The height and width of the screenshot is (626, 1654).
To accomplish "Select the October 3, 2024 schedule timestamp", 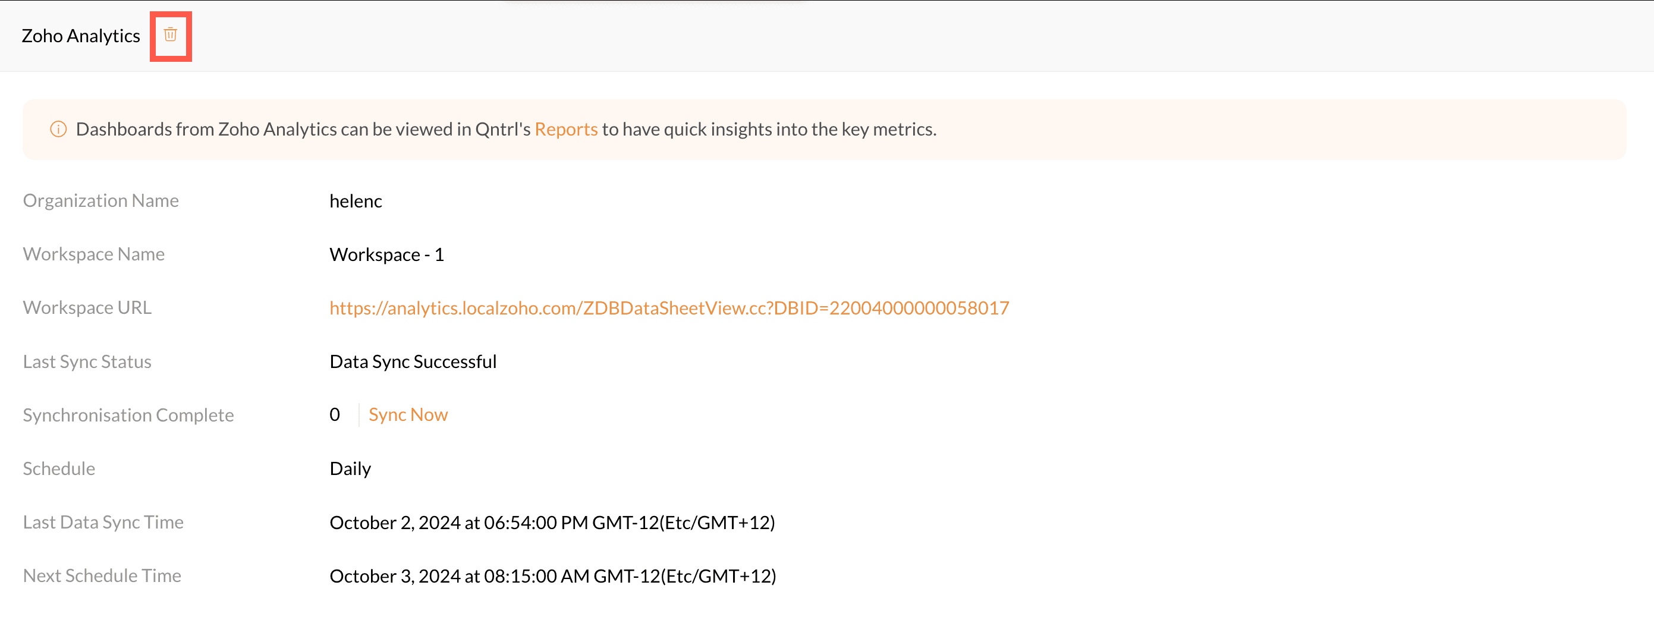I will [x=553, y=576].
